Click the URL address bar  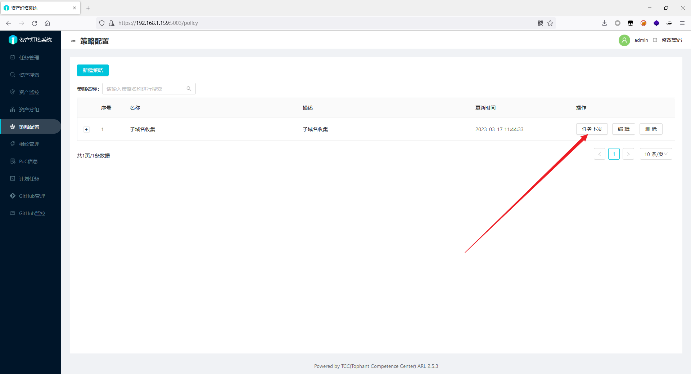326,23
